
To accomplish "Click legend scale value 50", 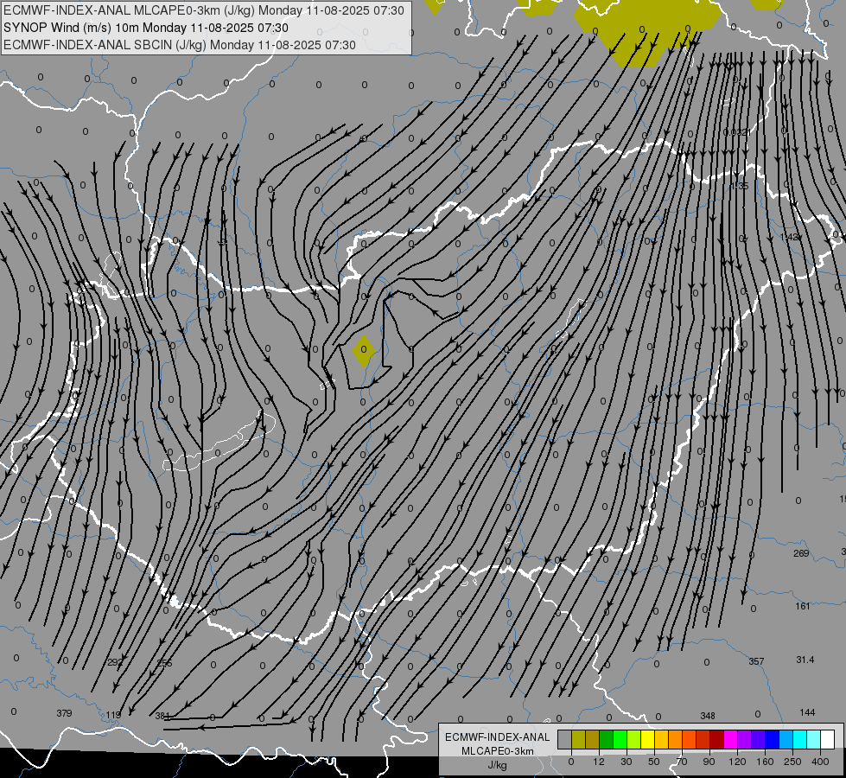I will coord(654,762).
